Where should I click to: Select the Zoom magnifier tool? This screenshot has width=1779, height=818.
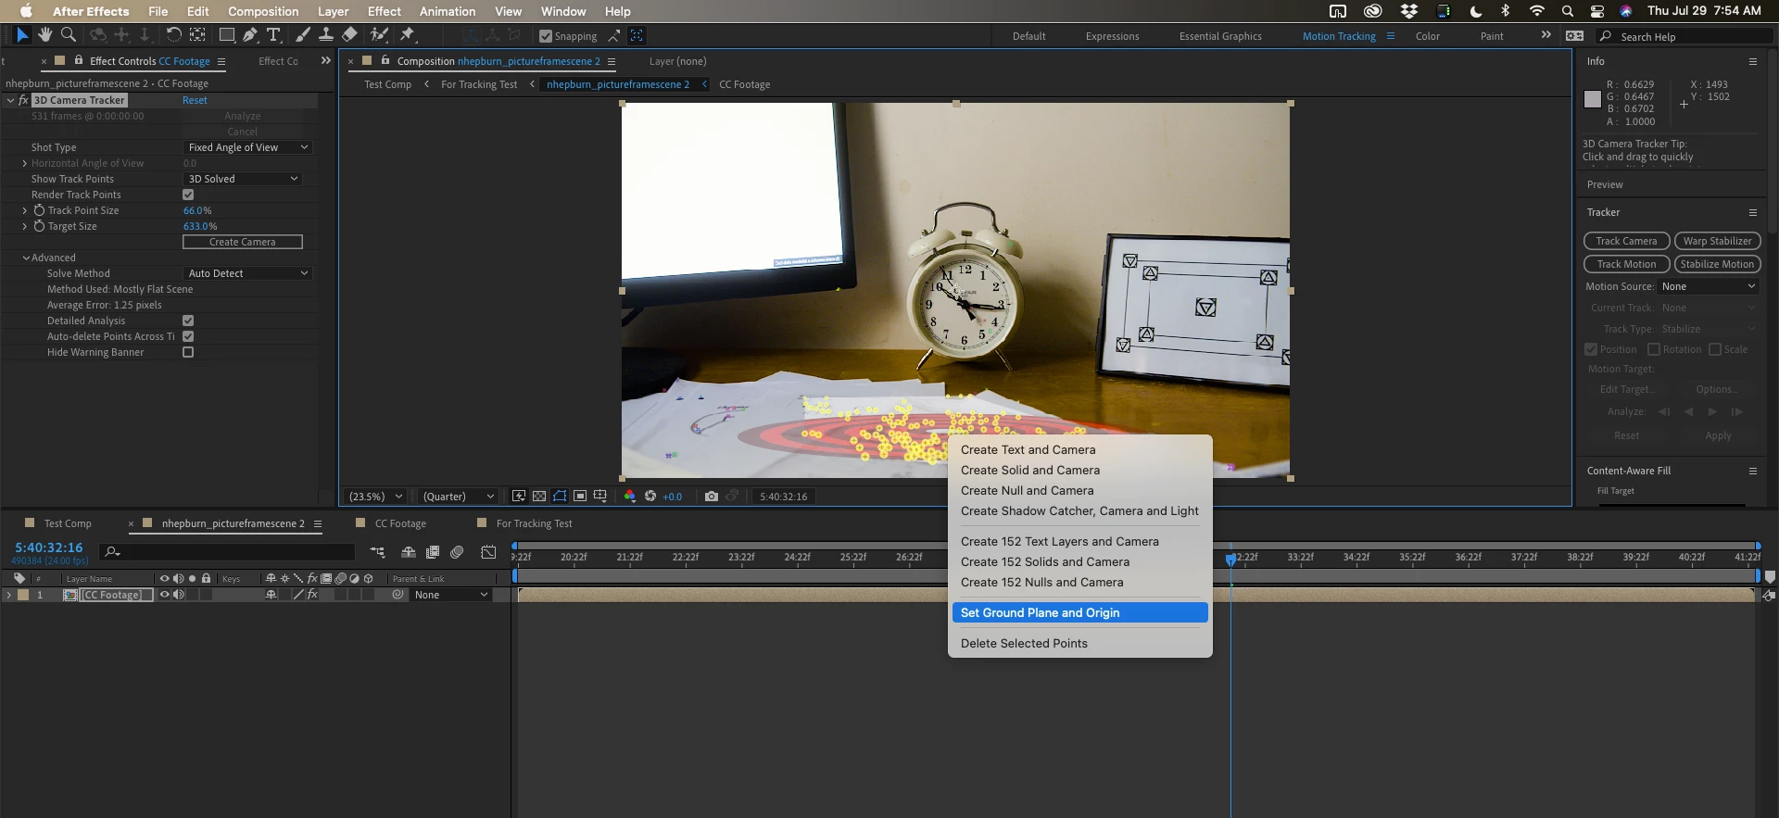(x=68, y=35)
